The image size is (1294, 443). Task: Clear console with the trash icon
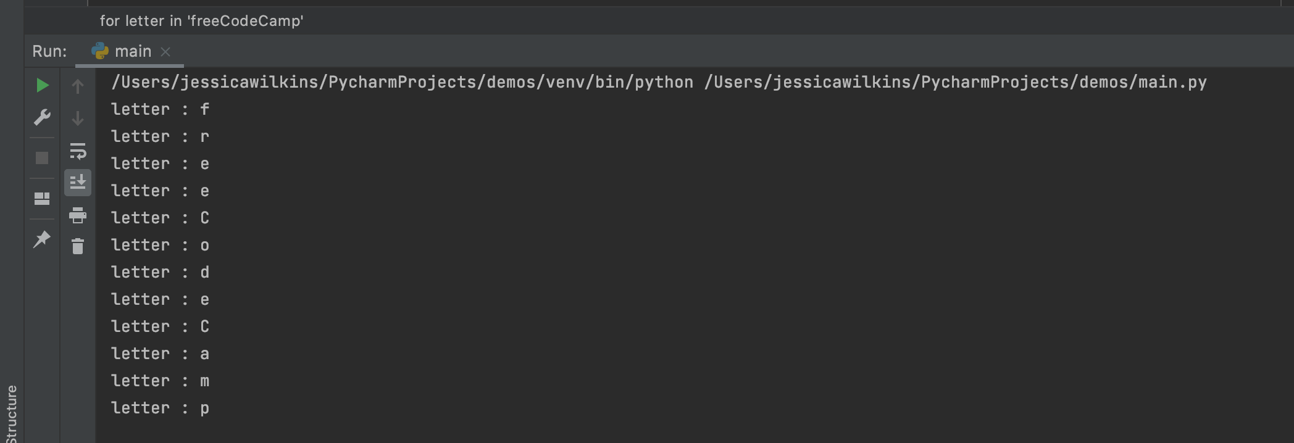pos(78,247)
